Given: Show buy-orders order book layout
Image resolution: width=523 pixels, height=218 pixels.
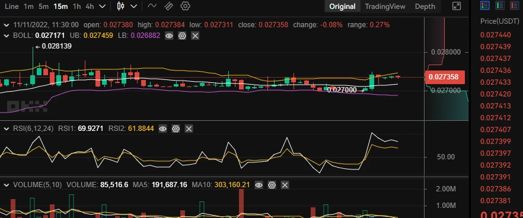Looking at the screenshot, I should [x=500, y=5].
